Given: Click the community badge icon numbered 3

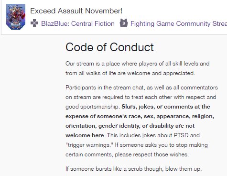Looking at the screenshot, I should (124, 23).
